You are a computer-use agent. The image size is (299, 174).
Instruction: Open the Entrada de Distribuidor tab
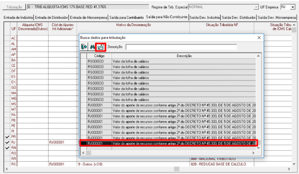[x=52, y=18]
